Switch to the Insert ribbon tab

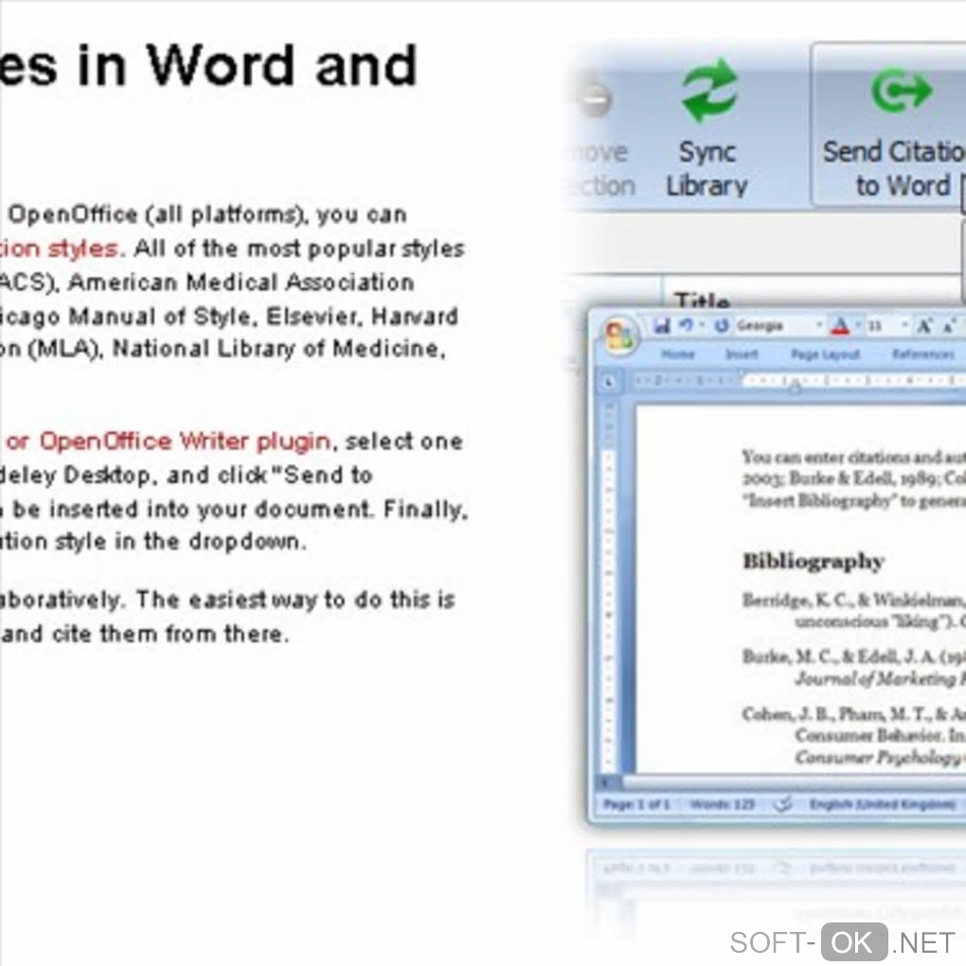point(742,354)
